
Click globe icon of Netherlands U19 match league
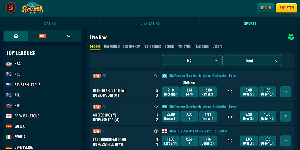164,76
